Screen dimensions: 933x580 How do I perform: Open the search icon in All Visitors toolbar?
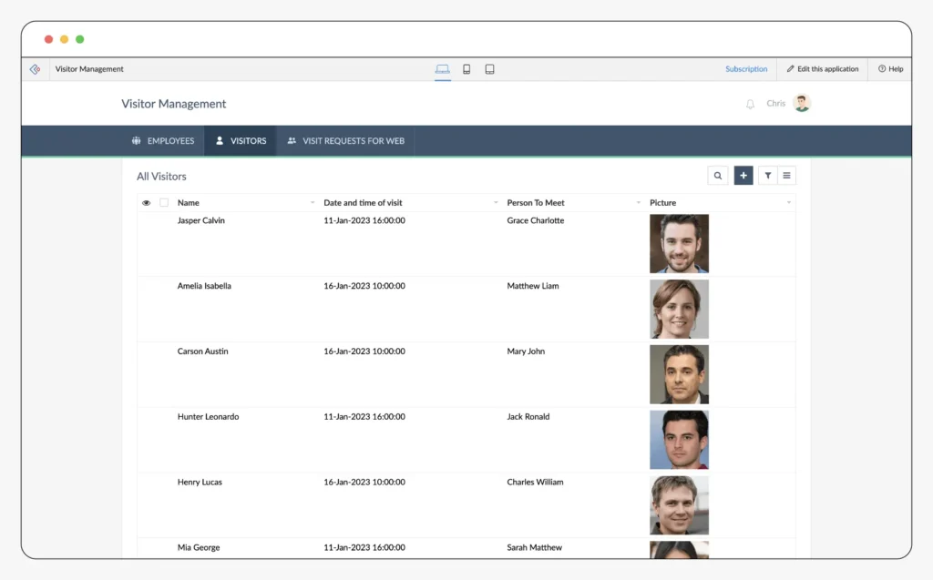[718, 175]
